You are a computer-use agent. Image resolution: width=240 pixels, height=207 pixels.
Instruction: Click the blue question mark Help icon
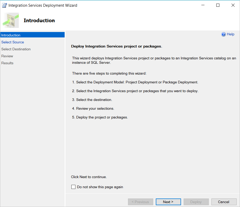click(224, 34)
